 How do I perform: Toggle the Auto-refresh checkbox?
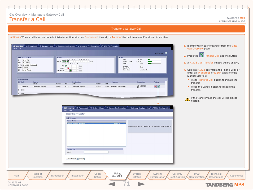[166, 53]
